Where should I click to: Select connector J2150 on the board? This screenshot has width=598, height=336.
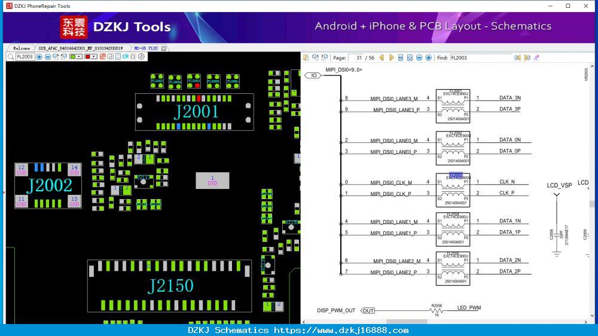point(169,286)
